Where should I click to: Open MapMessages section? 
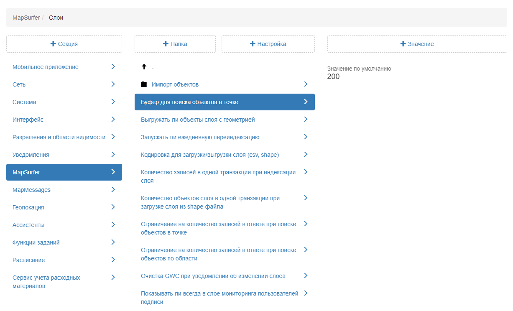click(x=64, y=190)
